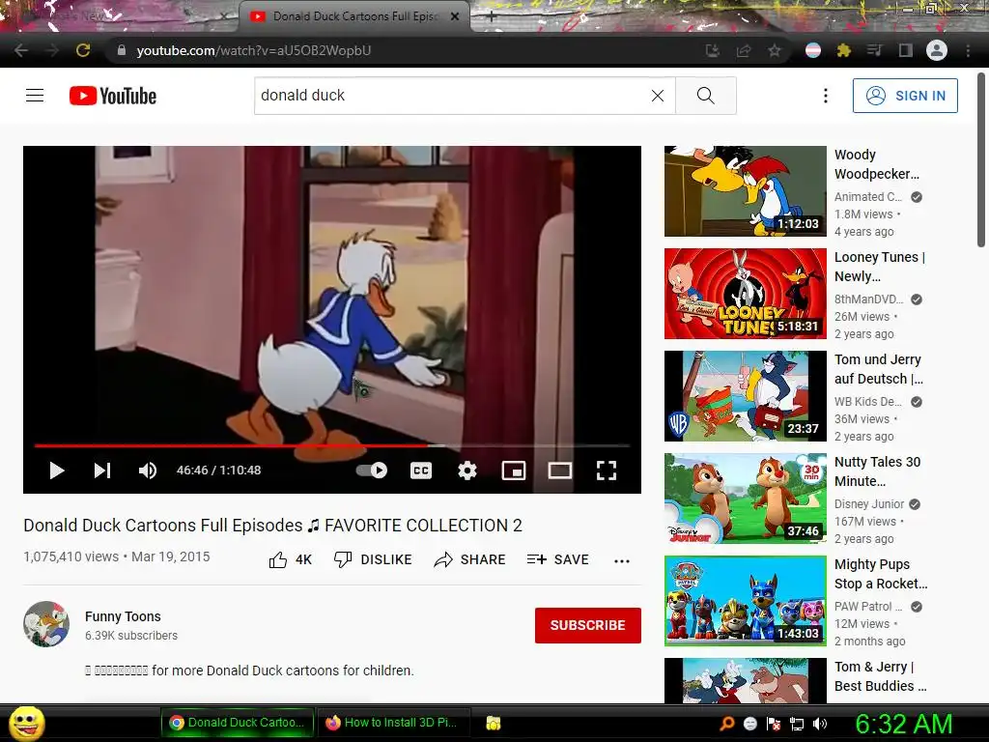The height and width of the screenshot is (742, 989).
Task: Click the SHARE button
Action: pos(470,559)
